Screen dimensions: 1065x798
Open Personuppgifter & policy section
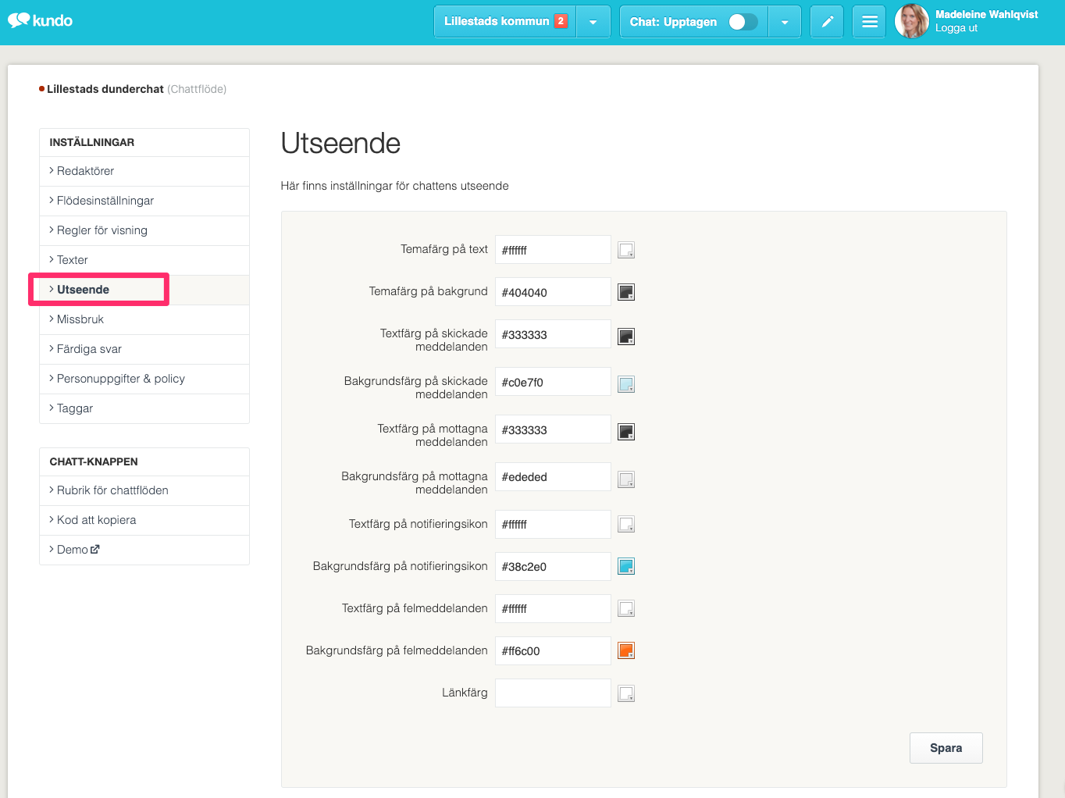pyautogui.click(x=120, y=379)
